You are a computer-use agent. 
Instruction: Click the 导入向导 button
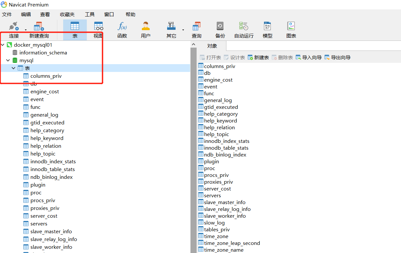(x=308, y=57)
